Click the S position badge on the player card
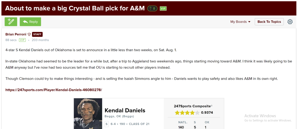Viewport: 299px width, 129px height. click(x=106, y=124)
